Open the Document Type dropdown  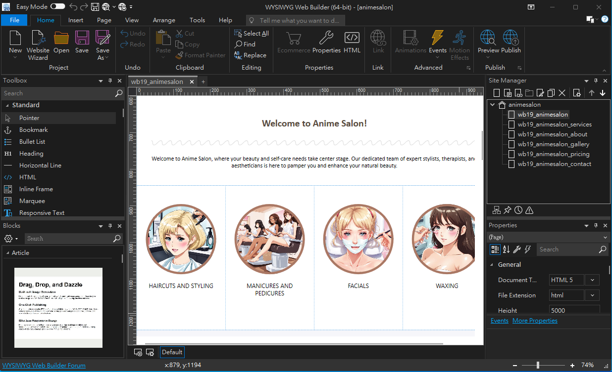point(592,280)
